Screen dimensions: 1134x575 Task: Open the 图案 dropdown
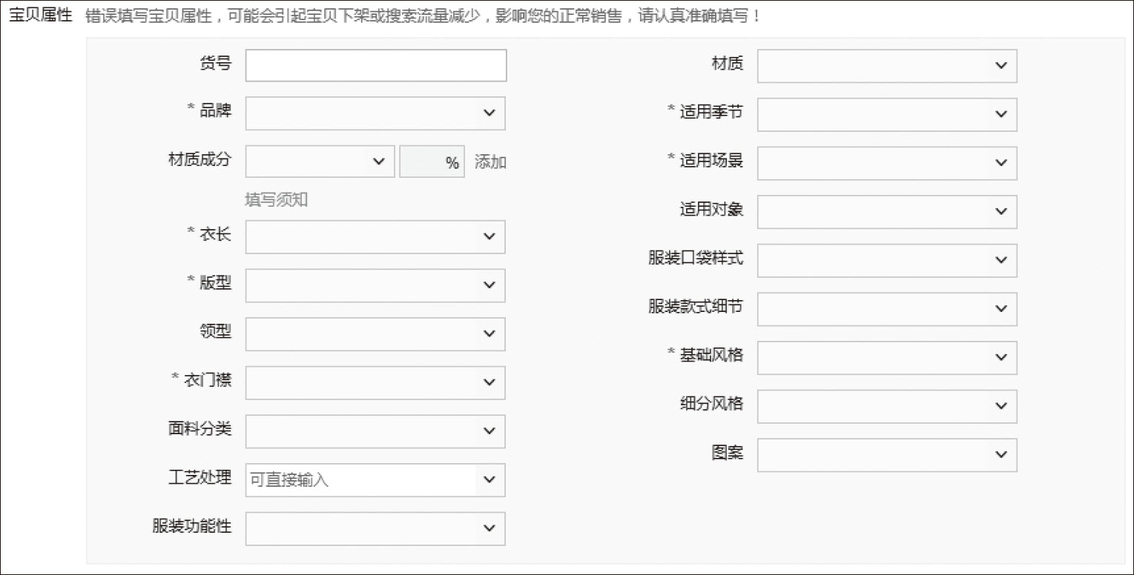(887, 455)
